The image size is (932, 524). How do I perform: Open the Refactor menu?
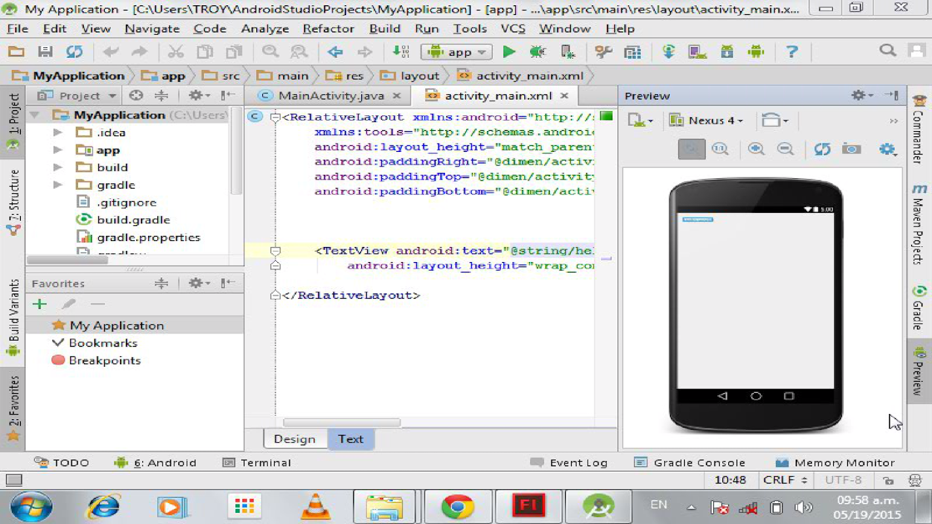tap(328, 29)
